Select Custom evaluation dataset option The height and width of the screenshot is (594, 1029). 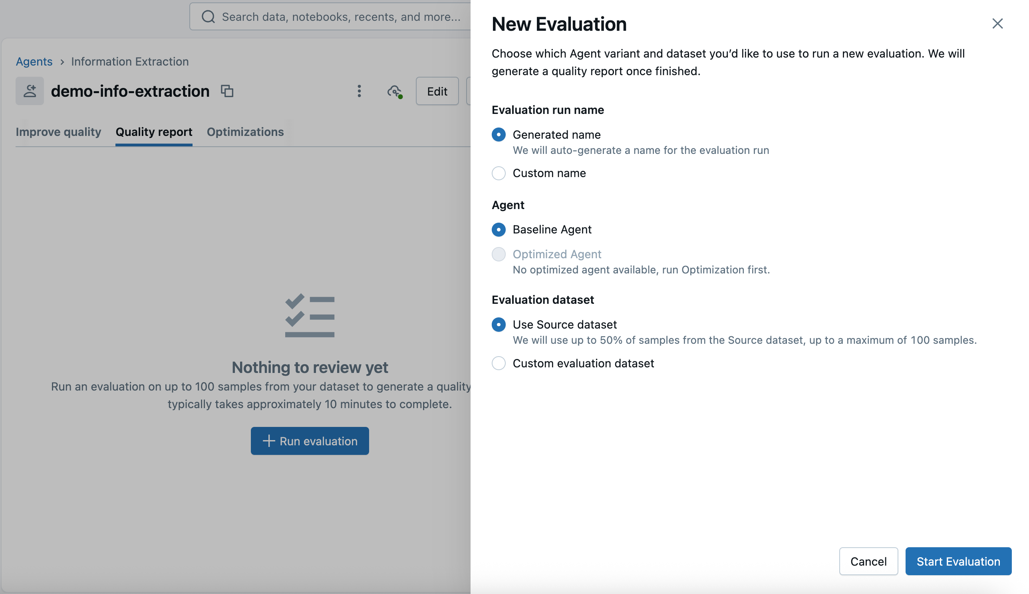tap(498, 363)
